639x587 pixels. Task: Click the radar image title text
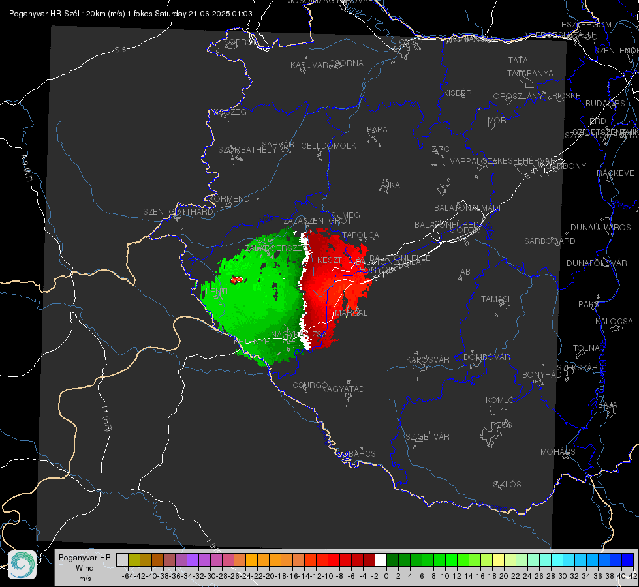pyautogui.click(x=131, y=14)
